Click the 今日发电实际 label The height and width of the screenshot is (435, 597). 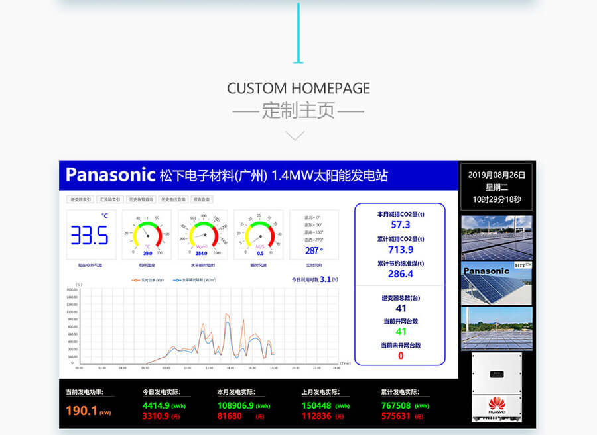coord(162,392)
